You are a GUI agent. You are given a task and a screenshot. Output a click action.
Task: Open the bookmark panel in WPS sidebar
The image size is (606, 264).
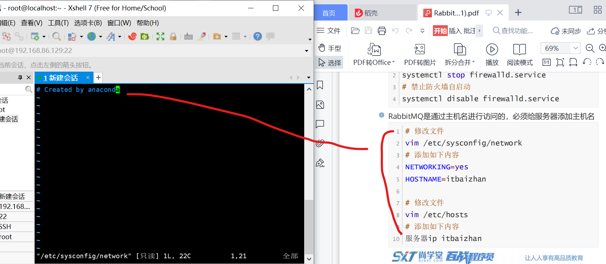click(320, 85)
